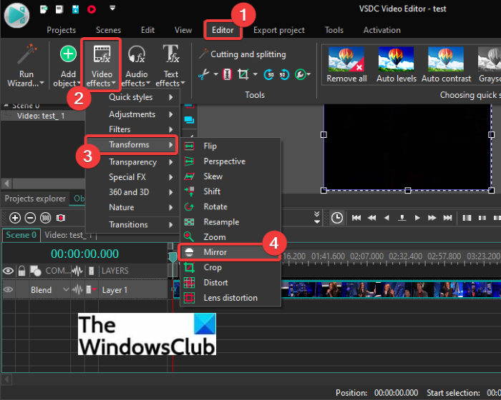Open the Video effects ribbon button

(102, 65)
